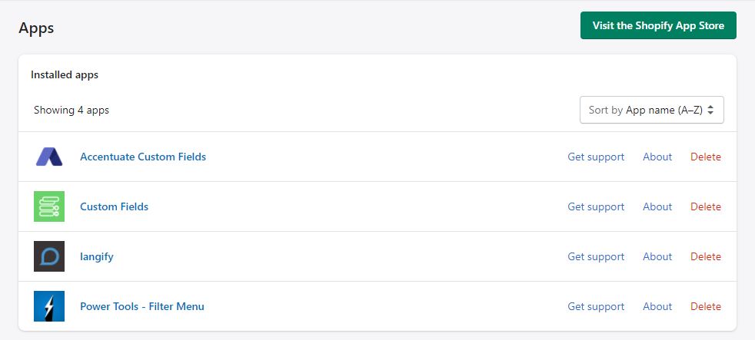The width and height of the screenshot is (755, 340).
Task: Click the green Custom Fields app icon
Action: pos(49,206)
